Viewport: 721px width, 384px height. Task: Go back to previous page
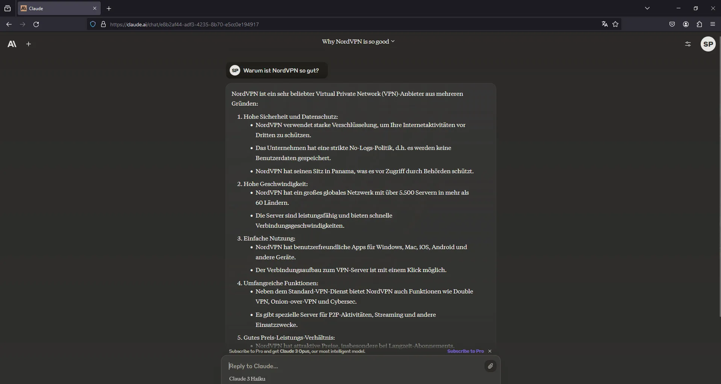(x=9, y=24)
